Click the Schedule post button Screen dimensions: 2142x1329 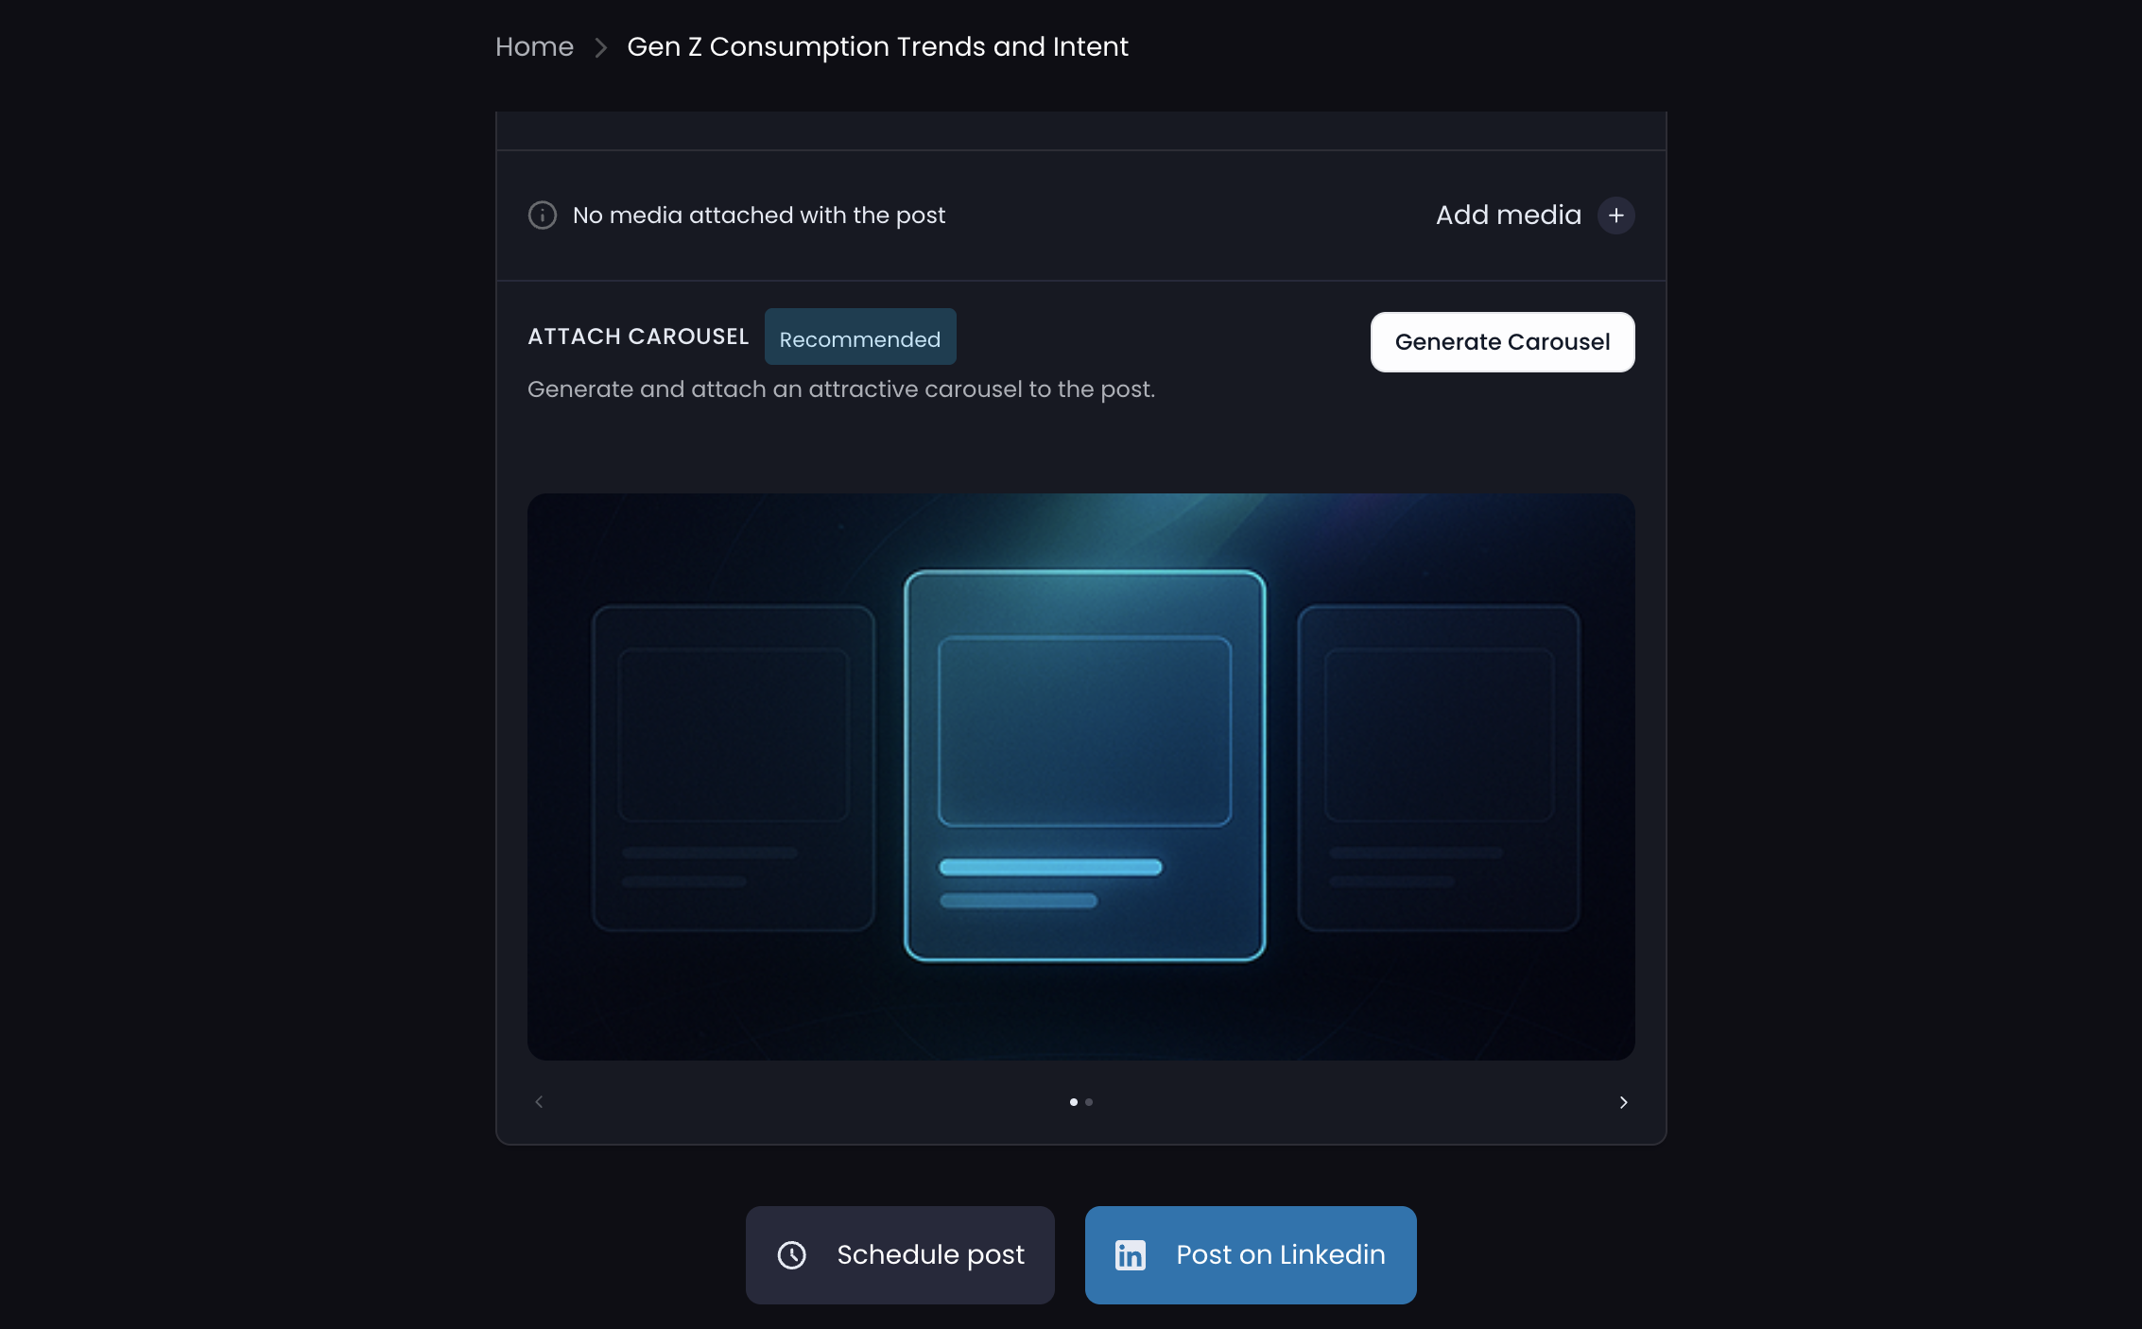tap(900, 1255)
